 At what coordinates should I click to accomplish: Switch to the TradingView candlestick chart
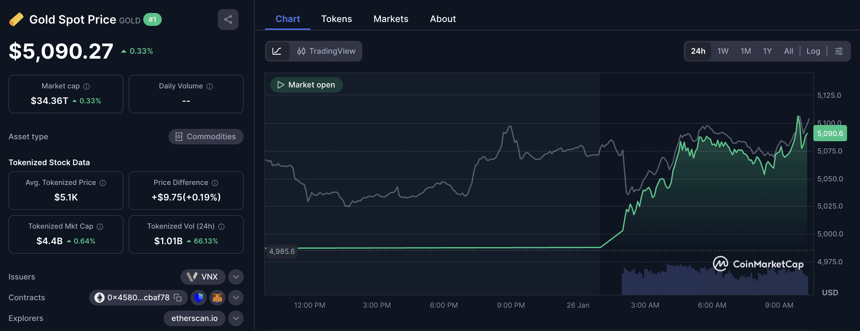click(x=326, y=51)
